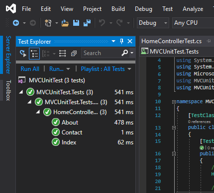Click green pass icon beside About test
This screenshot has width=214, height=193.
point(56,123)
